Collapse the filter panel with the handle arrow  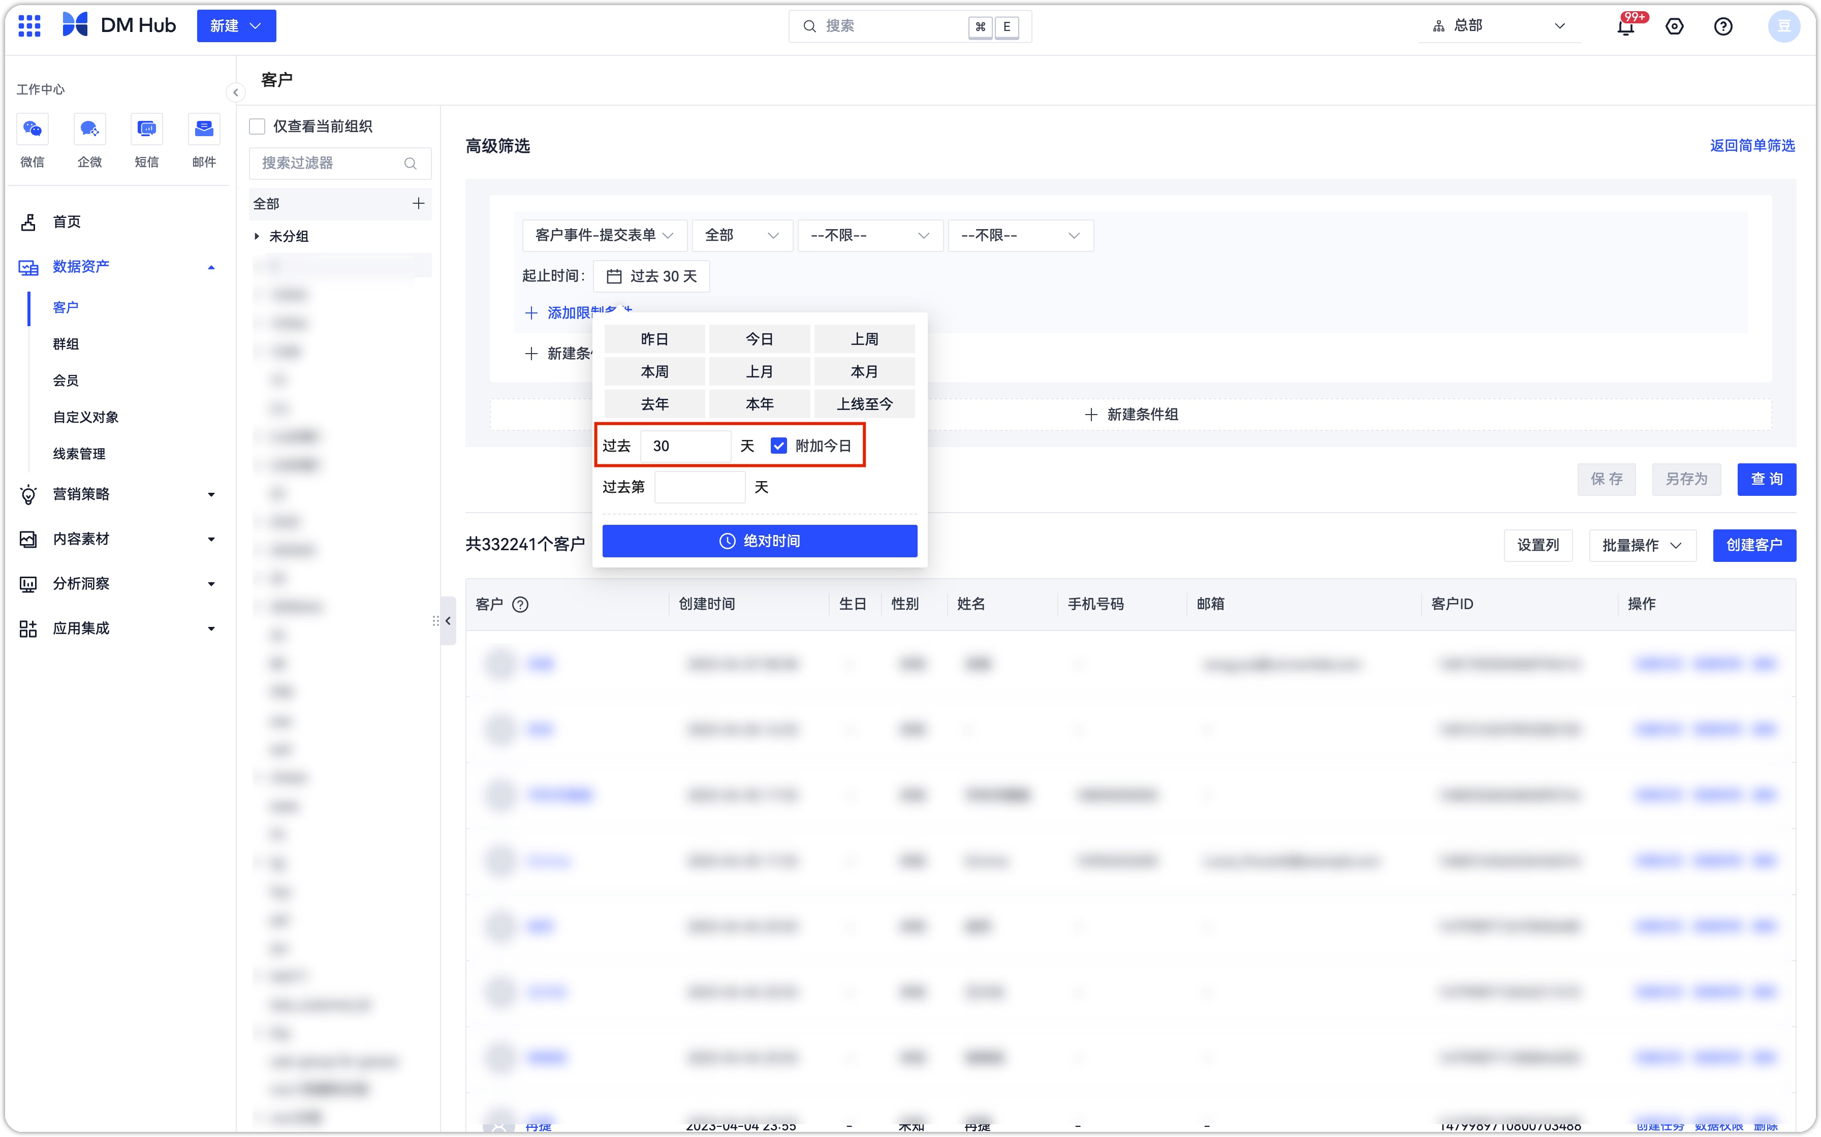tap(448, 621)
